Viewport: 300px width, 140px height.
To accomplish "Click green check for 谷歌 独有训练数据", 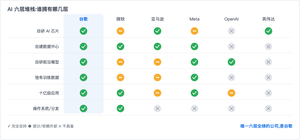I will tap(83, 77).
